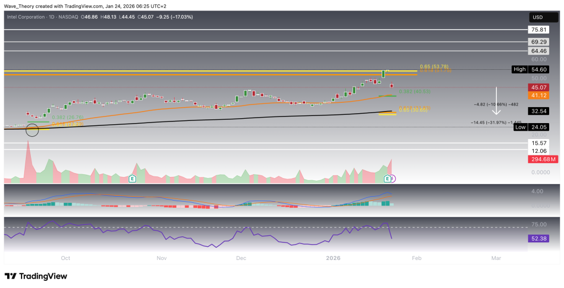Viewport: 564px width, 288px height.
Task: Click the earnings E marker in late January
Action: pyautogui.click(x=387, y=179)
